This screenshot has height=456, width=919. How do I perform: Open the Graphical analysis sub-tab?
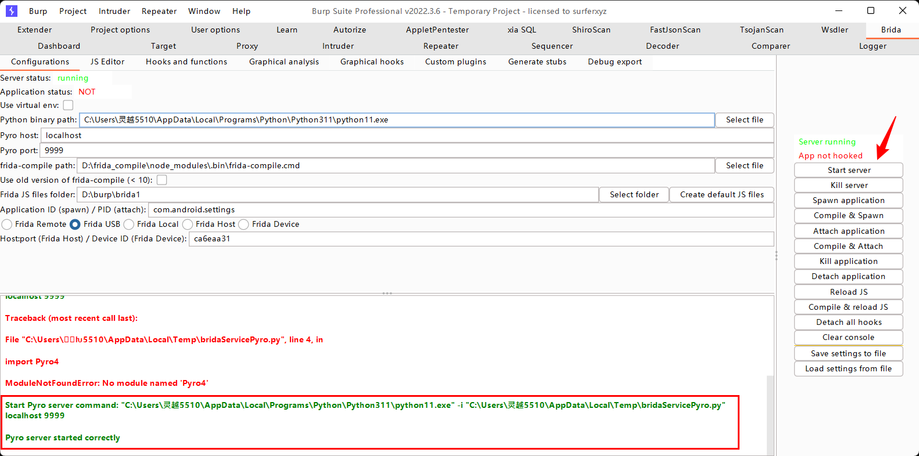(x=284, y=62)
